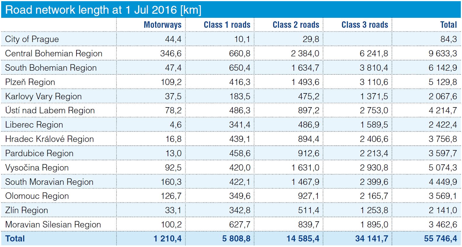Click the 'Pardubice Region' row label
The width and height of the screenshot is (462, 247).
(x=39, y=153)
